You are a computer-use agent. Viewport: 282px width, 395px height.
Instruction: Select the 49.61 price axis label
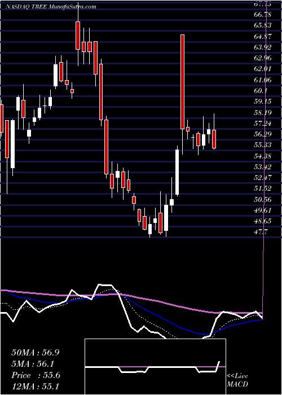[263, 210]
